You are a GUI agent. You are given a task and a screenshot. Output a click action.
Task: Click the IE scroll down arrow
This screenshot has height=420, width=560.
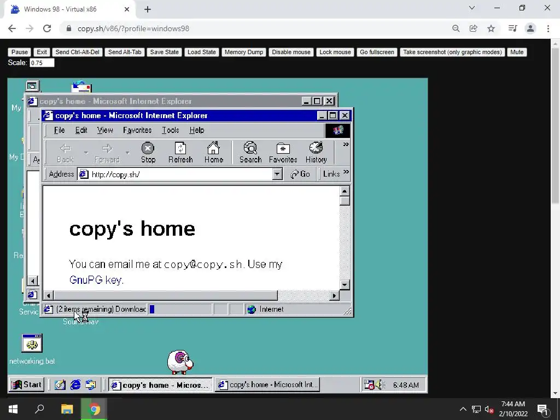[x=345, y=284]
